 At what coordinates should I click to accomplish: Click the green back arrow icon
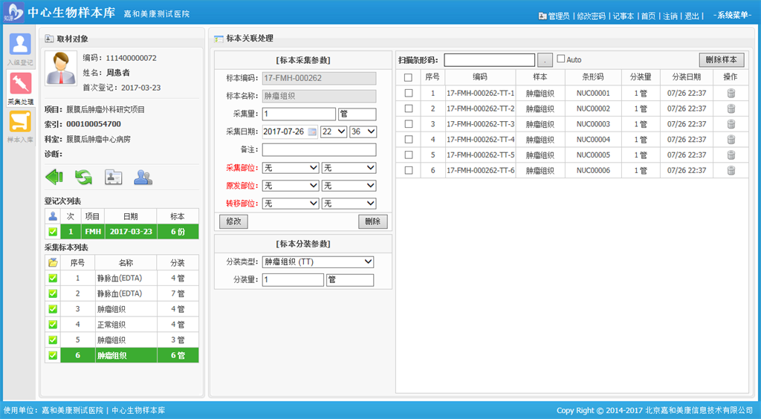(x=54, y=177)
